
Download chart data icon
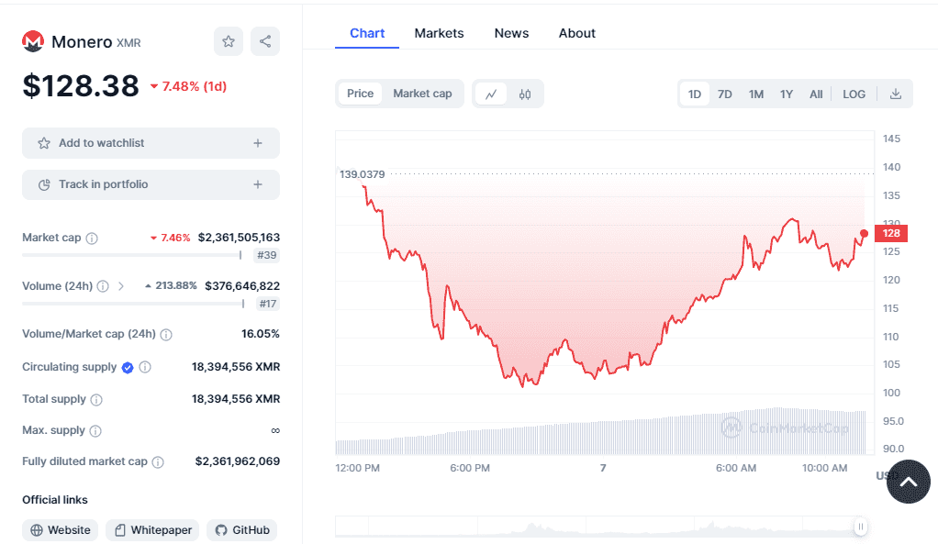[x=896, y=94]
